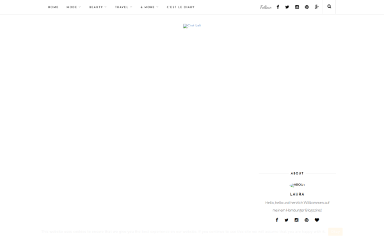Open Laura's Pinterest icon in the About widget
Viewport: 384px width, 240px height.
click(307, 220)
